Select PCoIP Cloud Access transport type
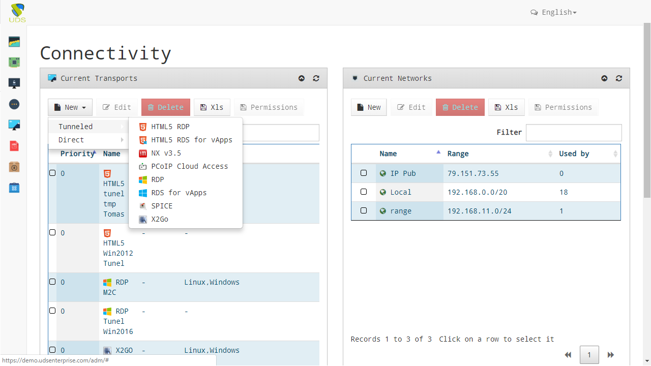The width and height of the screenshot is (651, 366). 189,166
